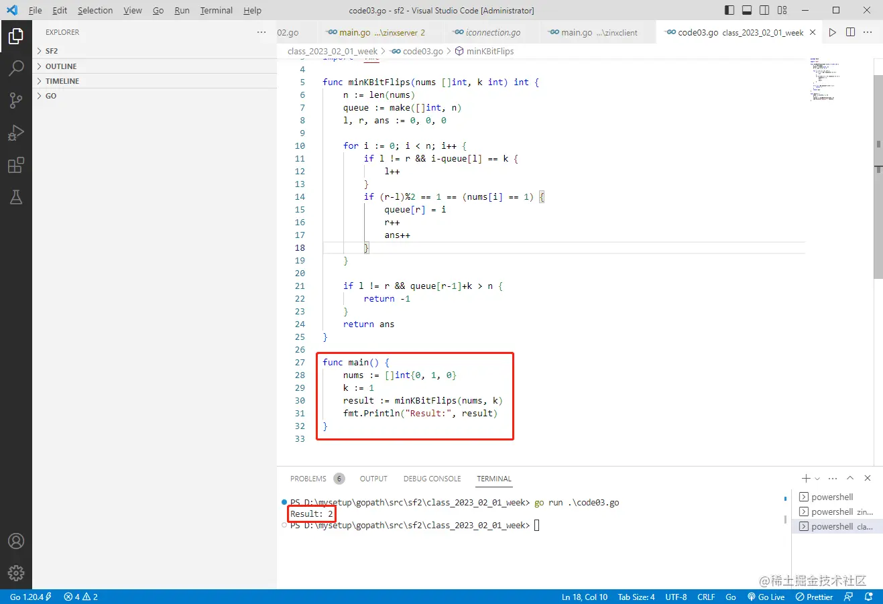Click class_2023_02_01_week breadcrumb

pos(333,51)
